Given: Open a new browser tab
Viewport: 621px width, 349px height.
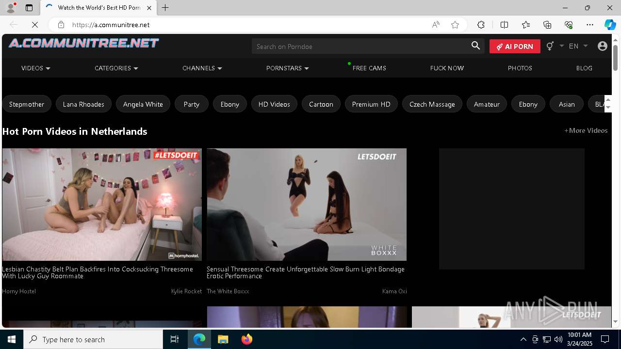Looking at the screenshot, I should point(165,8).
